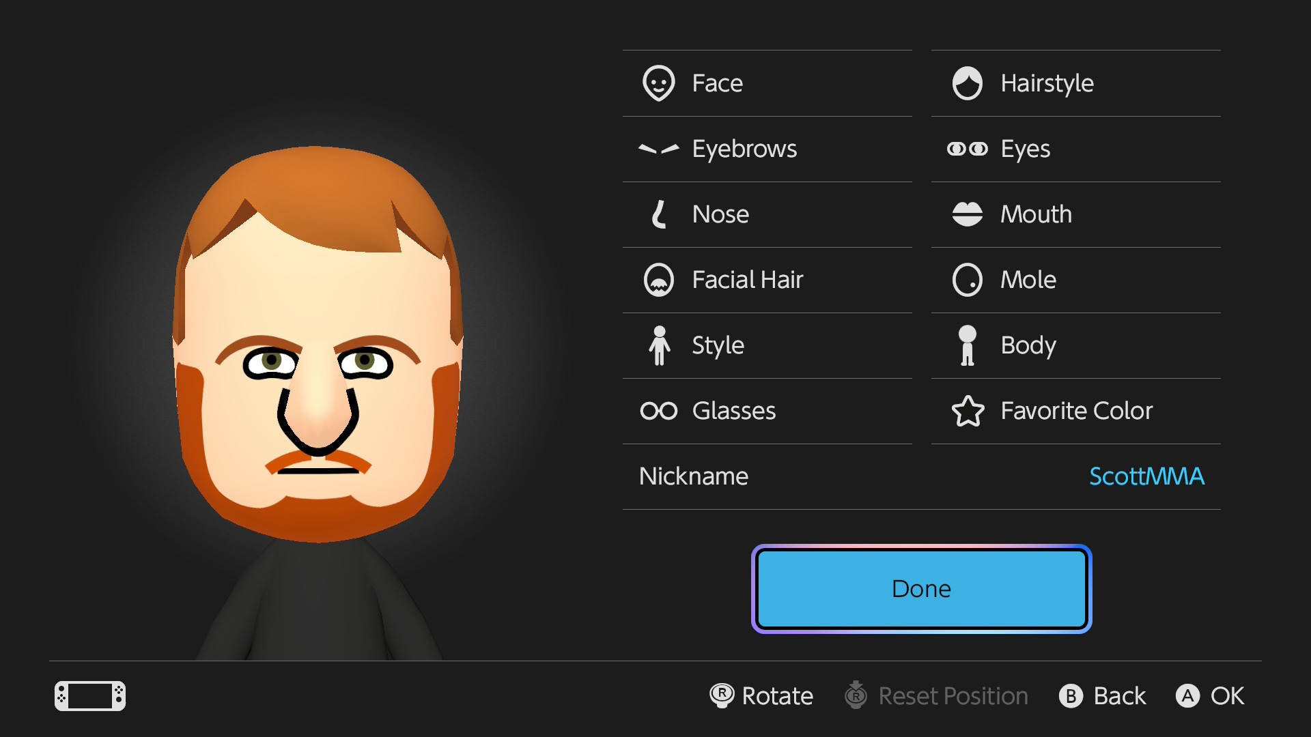Go to Glasses label
The height and width of the screenshot is (737, 1311).
734,411
